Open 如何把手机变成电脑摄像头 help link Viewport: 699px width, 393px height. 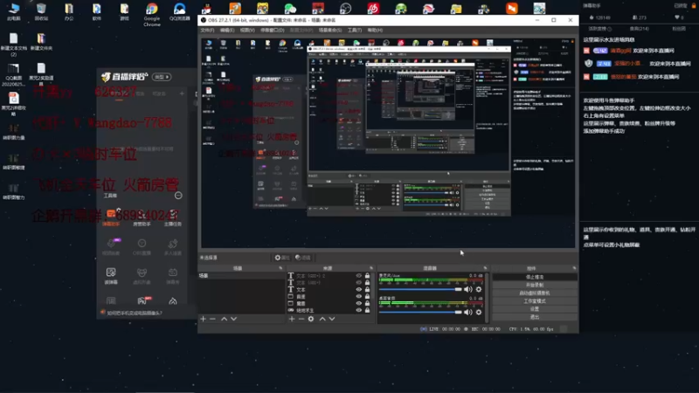pyautogui.click(x=135, y=314)
